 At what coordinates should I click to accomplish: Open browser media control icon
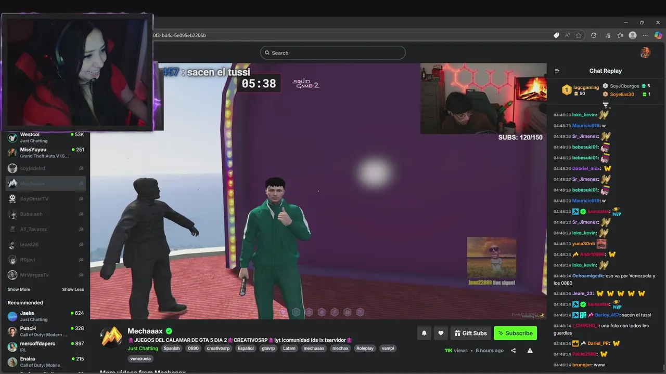(x=608, y=35)
